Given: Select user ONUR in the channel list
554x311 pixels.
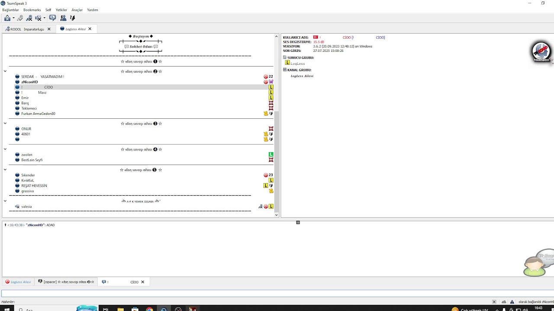Looking at the screenshot, I should click(26, 129).
